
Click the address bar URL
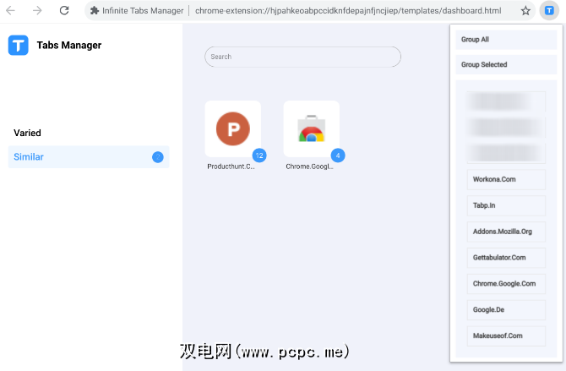click(348, 11)
